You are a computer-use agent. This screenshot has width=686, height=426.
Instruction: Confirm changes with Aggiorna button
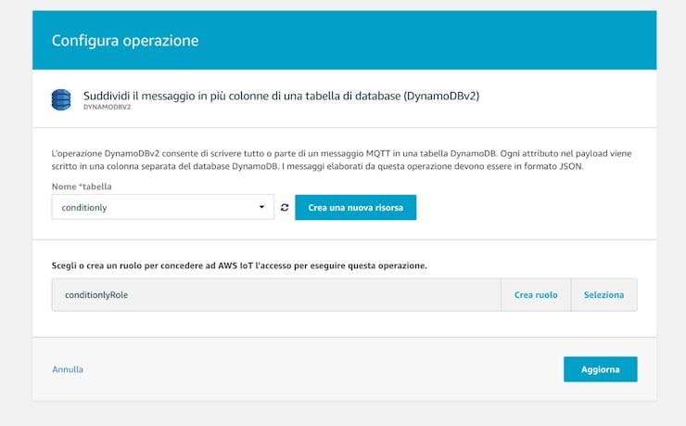pos(601,369)
